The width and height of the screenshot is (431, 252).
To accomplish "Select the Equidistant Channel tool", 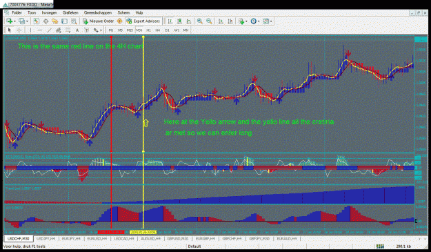I will (x=59, y=30).
